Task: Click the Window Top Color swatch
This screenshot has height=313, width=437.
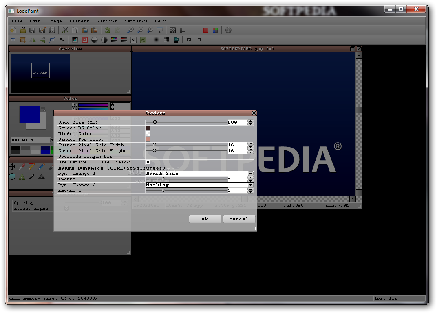Action: tap(148, 139)
